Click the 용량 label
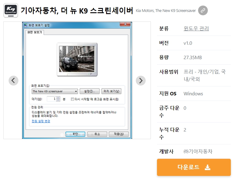 pyautogui.click(x=164, y=57)
